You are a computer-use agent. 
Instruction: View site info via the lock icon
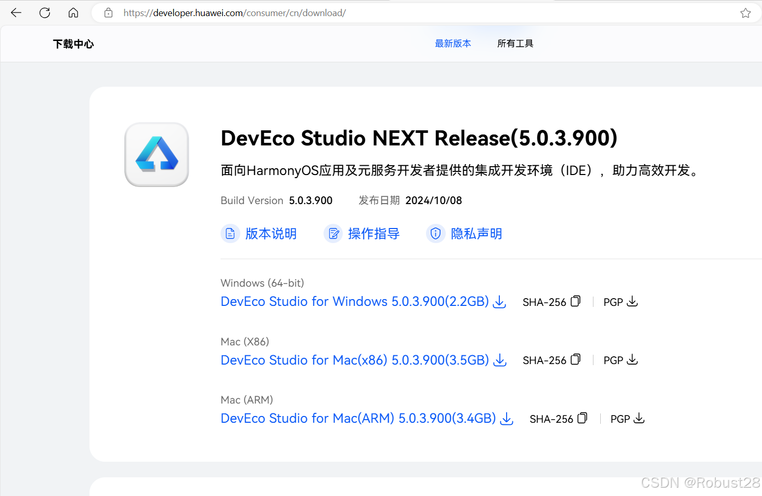pos(108,13)
